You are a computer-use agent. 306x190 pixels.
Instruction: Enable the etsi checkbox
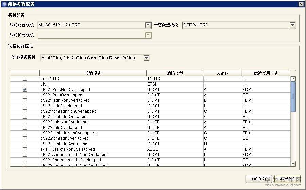coord(25,84)
